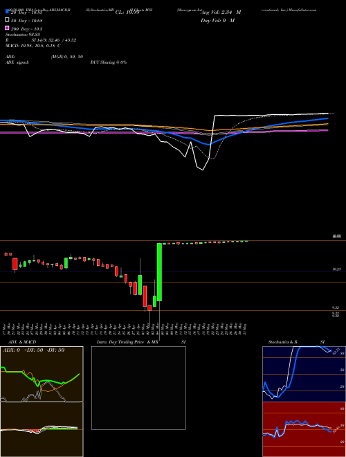The height and width of the screenshot is (457, 346).
Task: Click the 'Avg Vol: 2.34 M' text
Action: (x=221, y=12)
